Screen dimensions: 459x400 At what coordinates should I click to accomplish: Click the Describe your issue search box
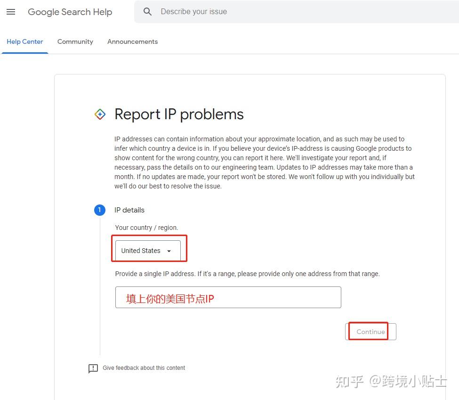point(212,11)
